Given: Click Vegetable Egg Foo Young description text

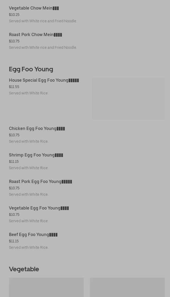Looking at the screenshot, I should (29, 221).
